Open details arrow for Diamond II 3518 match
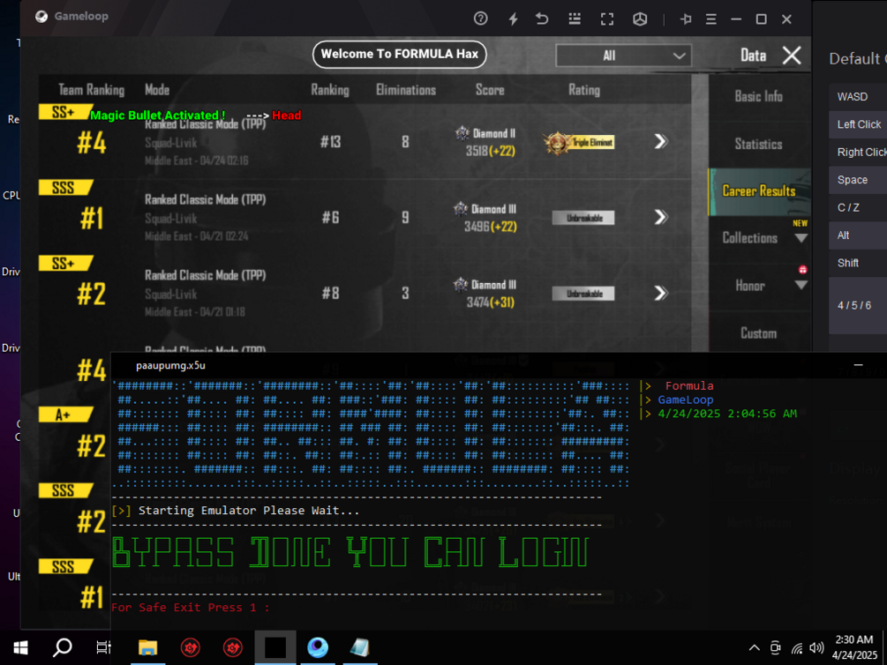Screen dimensions: 887x665 click(661, 141)
